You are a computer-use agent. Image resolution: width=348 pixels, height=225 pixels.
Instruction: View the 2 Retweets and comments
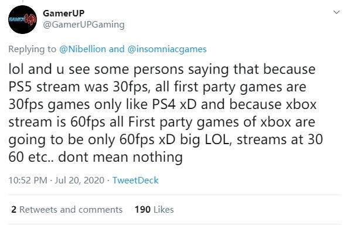pos(67,209)
